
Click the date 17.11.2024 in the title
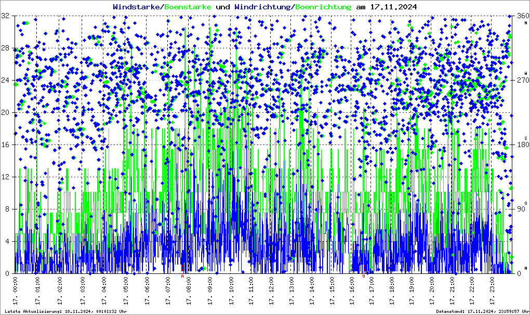393,7
